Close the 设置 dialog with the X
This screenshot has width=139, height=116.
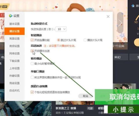coord(108,17)
